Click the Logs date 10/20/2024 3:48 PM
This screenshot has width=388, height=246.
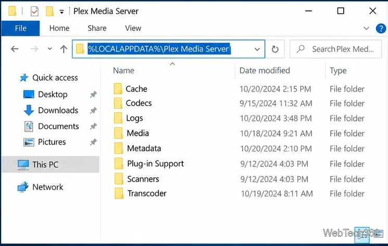[276, 119]
